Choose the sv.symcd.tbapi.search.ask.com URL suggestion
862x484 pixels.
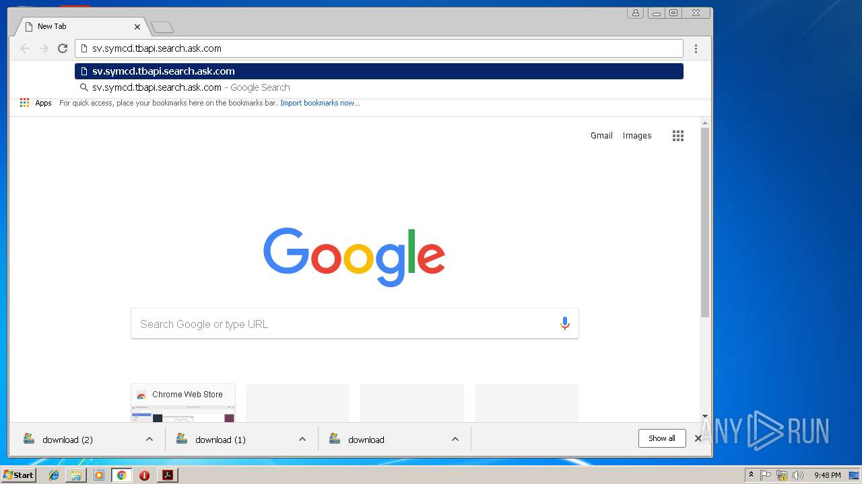(379, 71)
